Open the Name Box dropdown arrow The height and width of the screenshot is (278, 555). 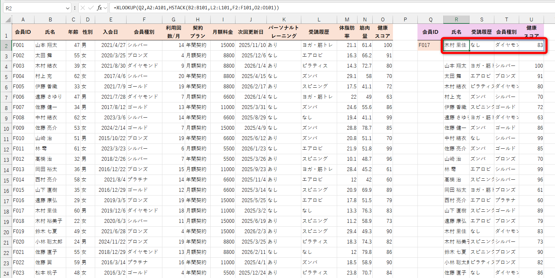click(x=68, y=8)
